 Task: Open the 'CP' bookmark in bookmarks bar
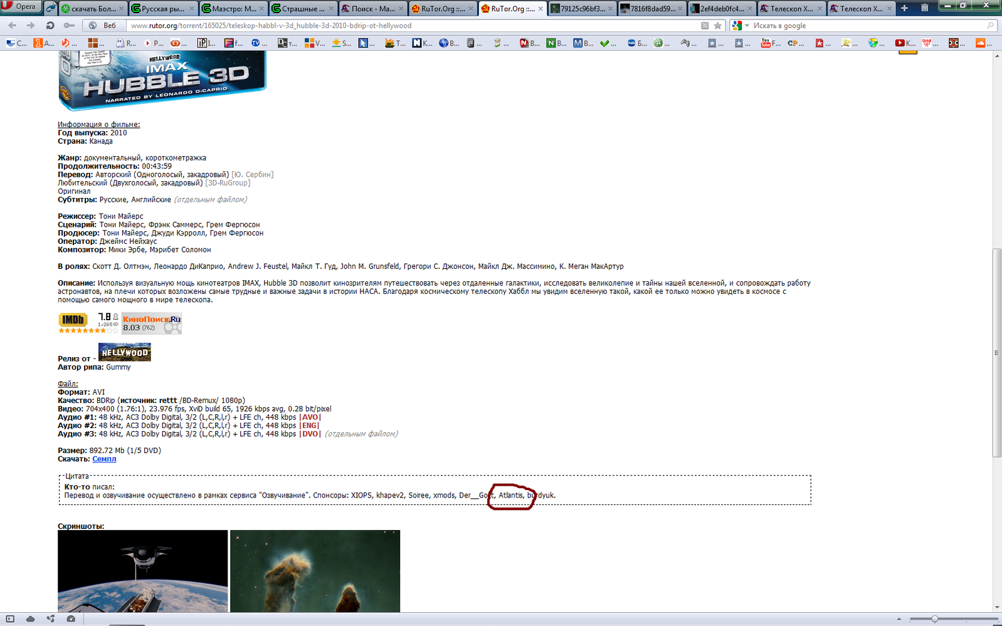pyautogui.click(x=796, y=43)
